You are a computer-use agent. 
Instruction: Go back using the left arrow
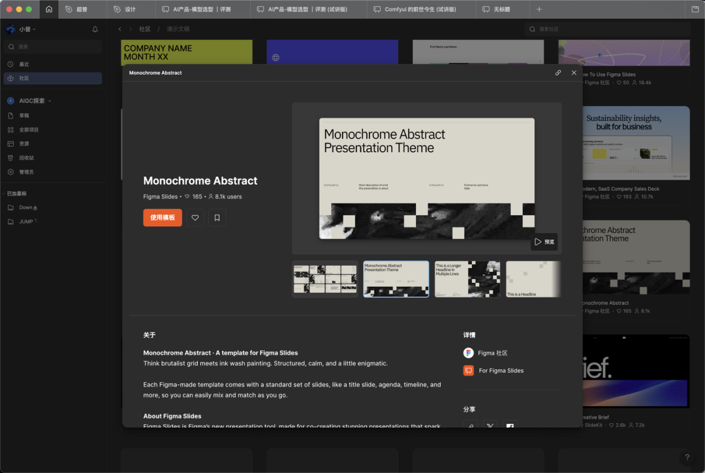[x=119, y=29]
